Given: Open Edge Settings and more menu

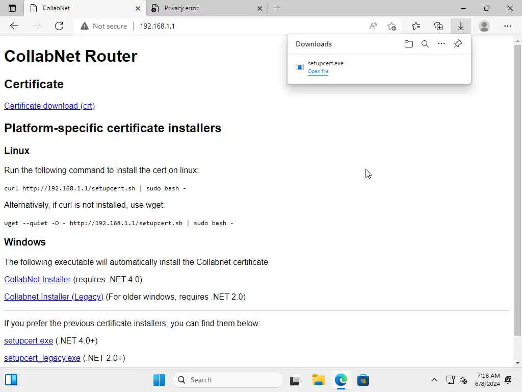Looking at the screenshot, I should [x=507, y=26].
